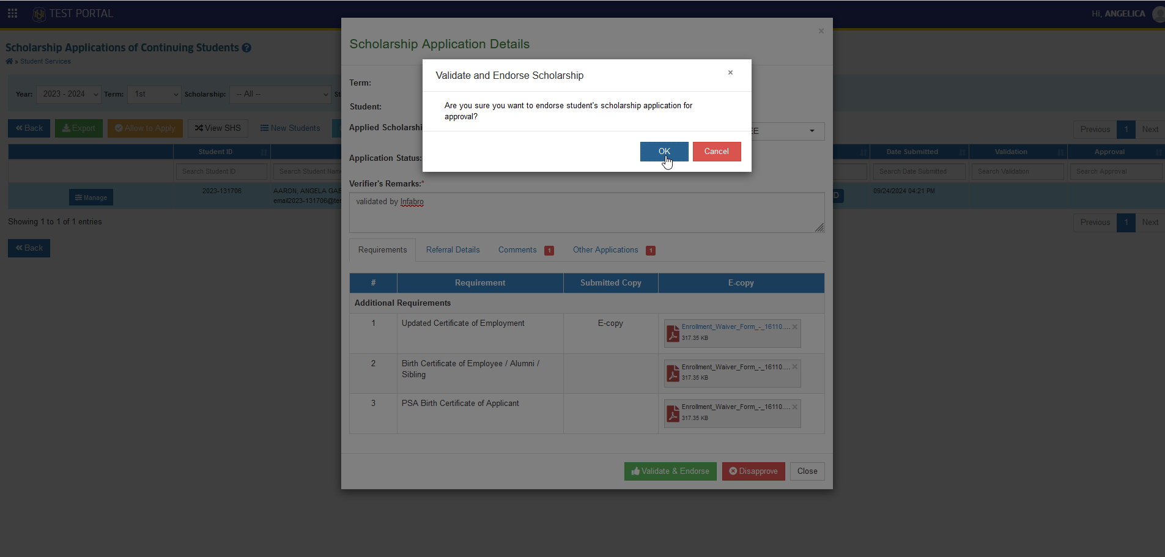
Task: Open the Scholarship All dropdown
Action: (x=280, y=94)
